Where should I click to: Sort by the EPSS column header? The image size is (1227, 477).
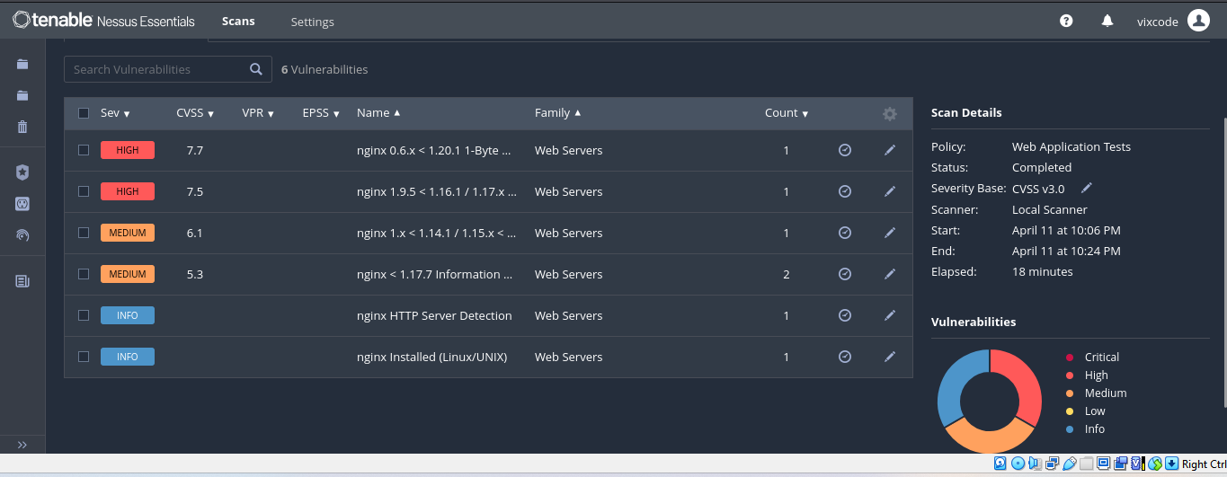(321, 113)
